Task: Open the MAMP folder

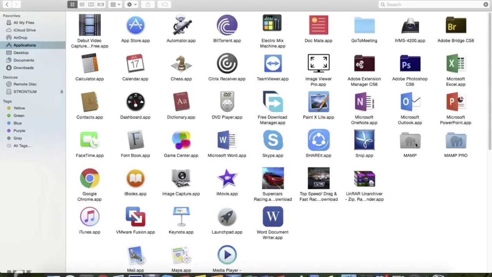Action: [410, 140]
